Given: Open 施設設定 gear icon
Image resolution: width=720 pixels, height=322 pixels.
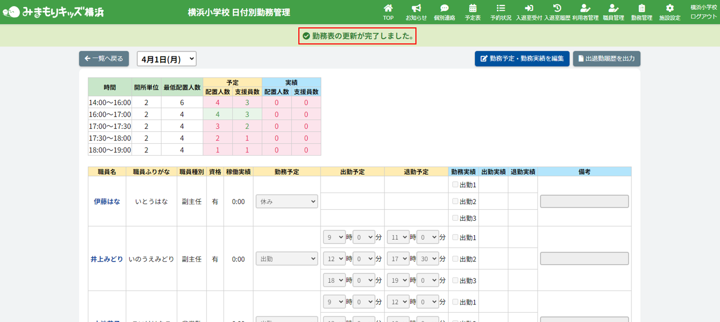Looking at the screenshot, I should pos(670,9).
